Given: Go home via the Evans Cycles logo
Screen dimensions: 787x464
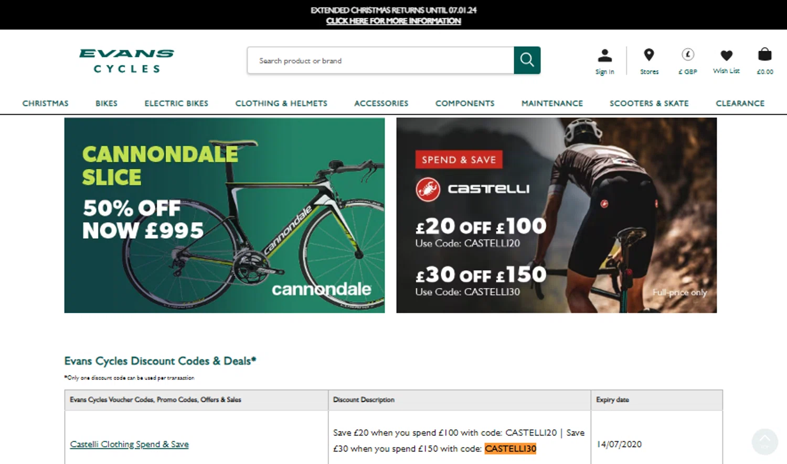Looking at the screenshot, I should tap(126, 61).
